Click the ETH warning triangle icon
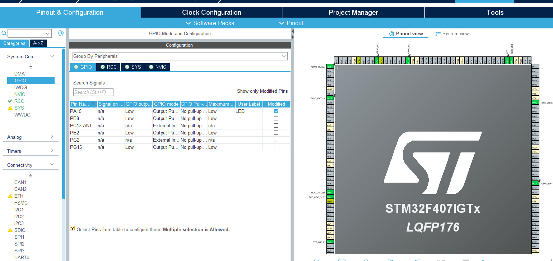Viewport: 553px width, 261px height. pos(10,196)
